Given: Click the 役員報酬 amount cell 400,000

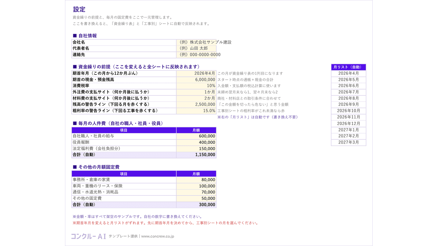Looking at the screenshot, I should (196, 142).
